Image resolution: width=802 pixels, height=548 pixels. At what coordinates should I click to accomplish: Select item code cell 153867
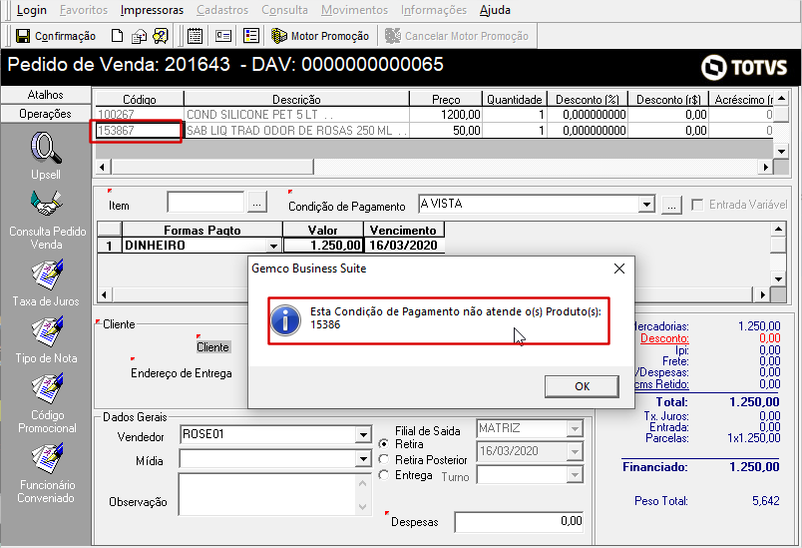pyautogui.click(x=138, y=131)
